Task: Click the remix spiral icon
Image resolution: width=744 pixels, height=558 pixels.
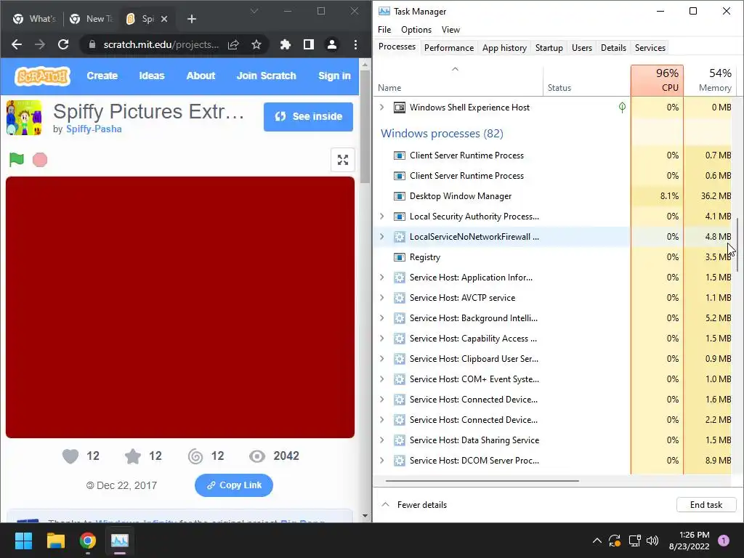Action: [195, 456]
